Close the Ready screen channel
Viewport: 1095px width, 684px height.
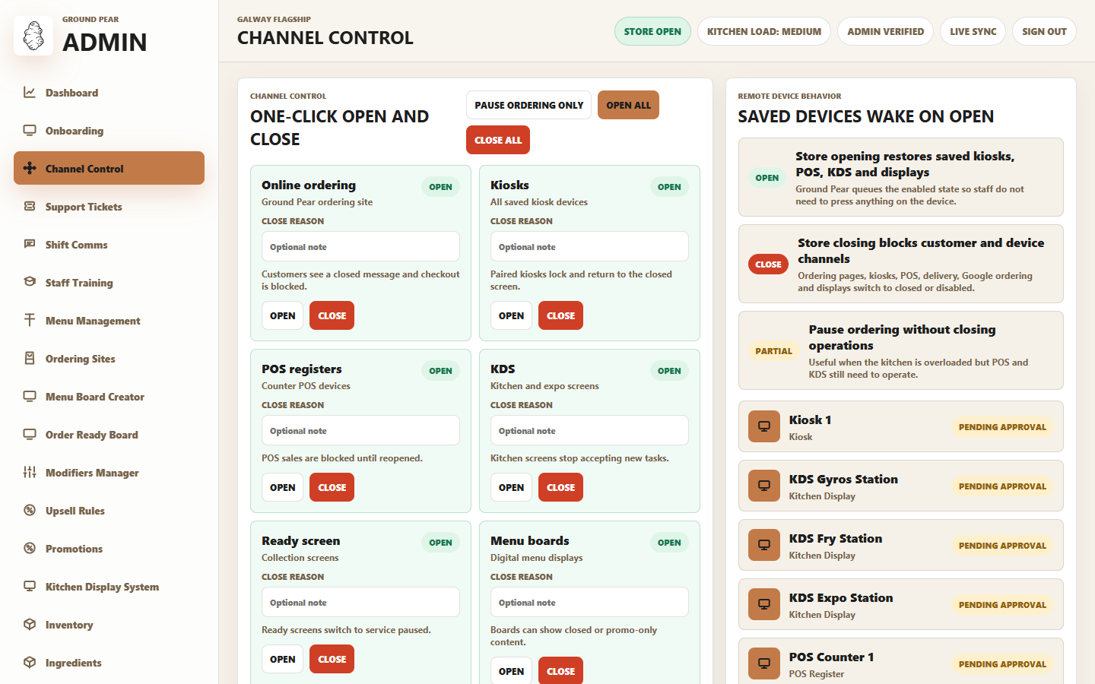pyautogui.click(x=332, y=659)
